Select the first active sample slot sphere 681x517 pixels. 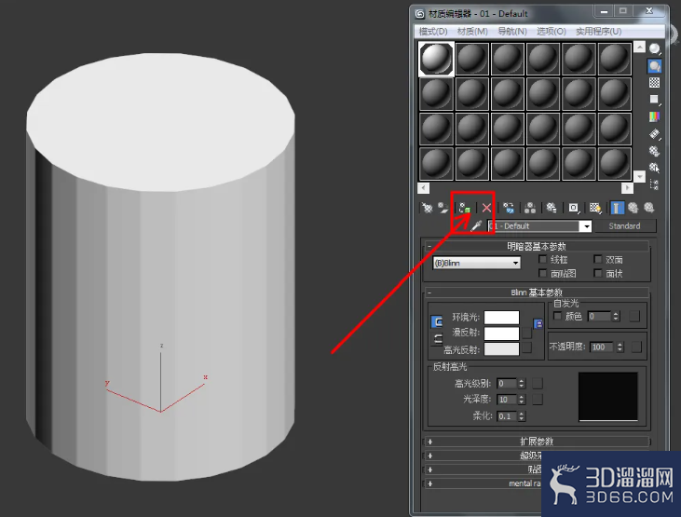[436, 59]
